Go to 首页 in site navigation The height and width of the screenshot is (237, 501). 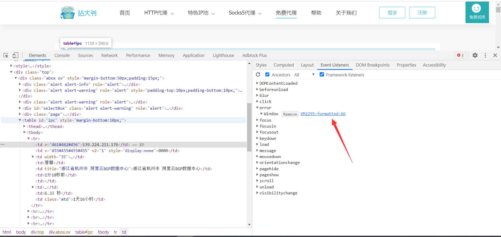pos(125,13)
